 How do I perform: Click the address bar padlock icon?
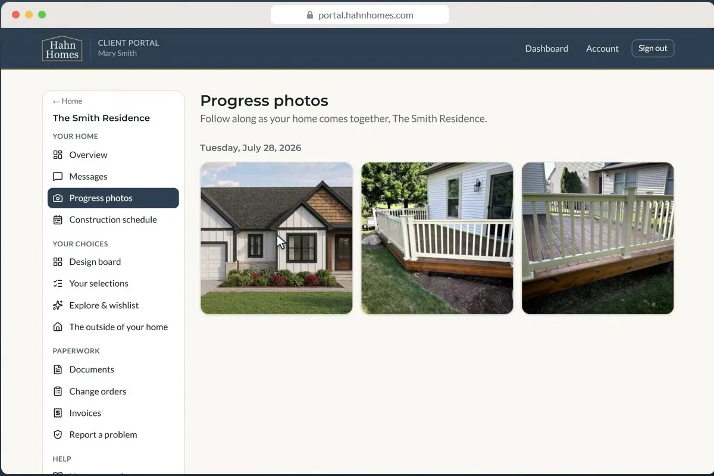pyautogui.click(x=310, y=15)
